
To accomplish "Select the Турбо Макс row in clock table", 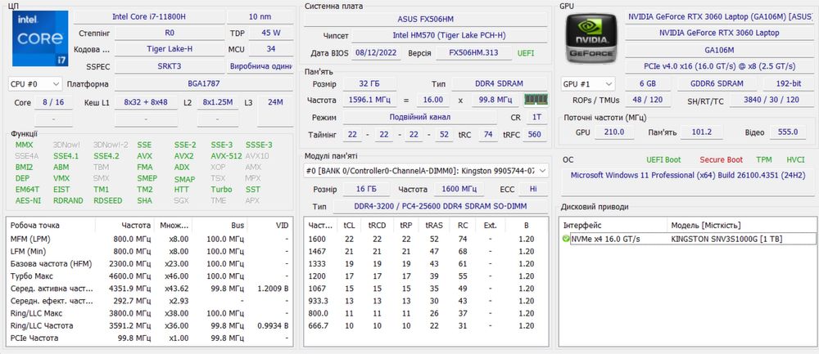I will pos(150,276).
